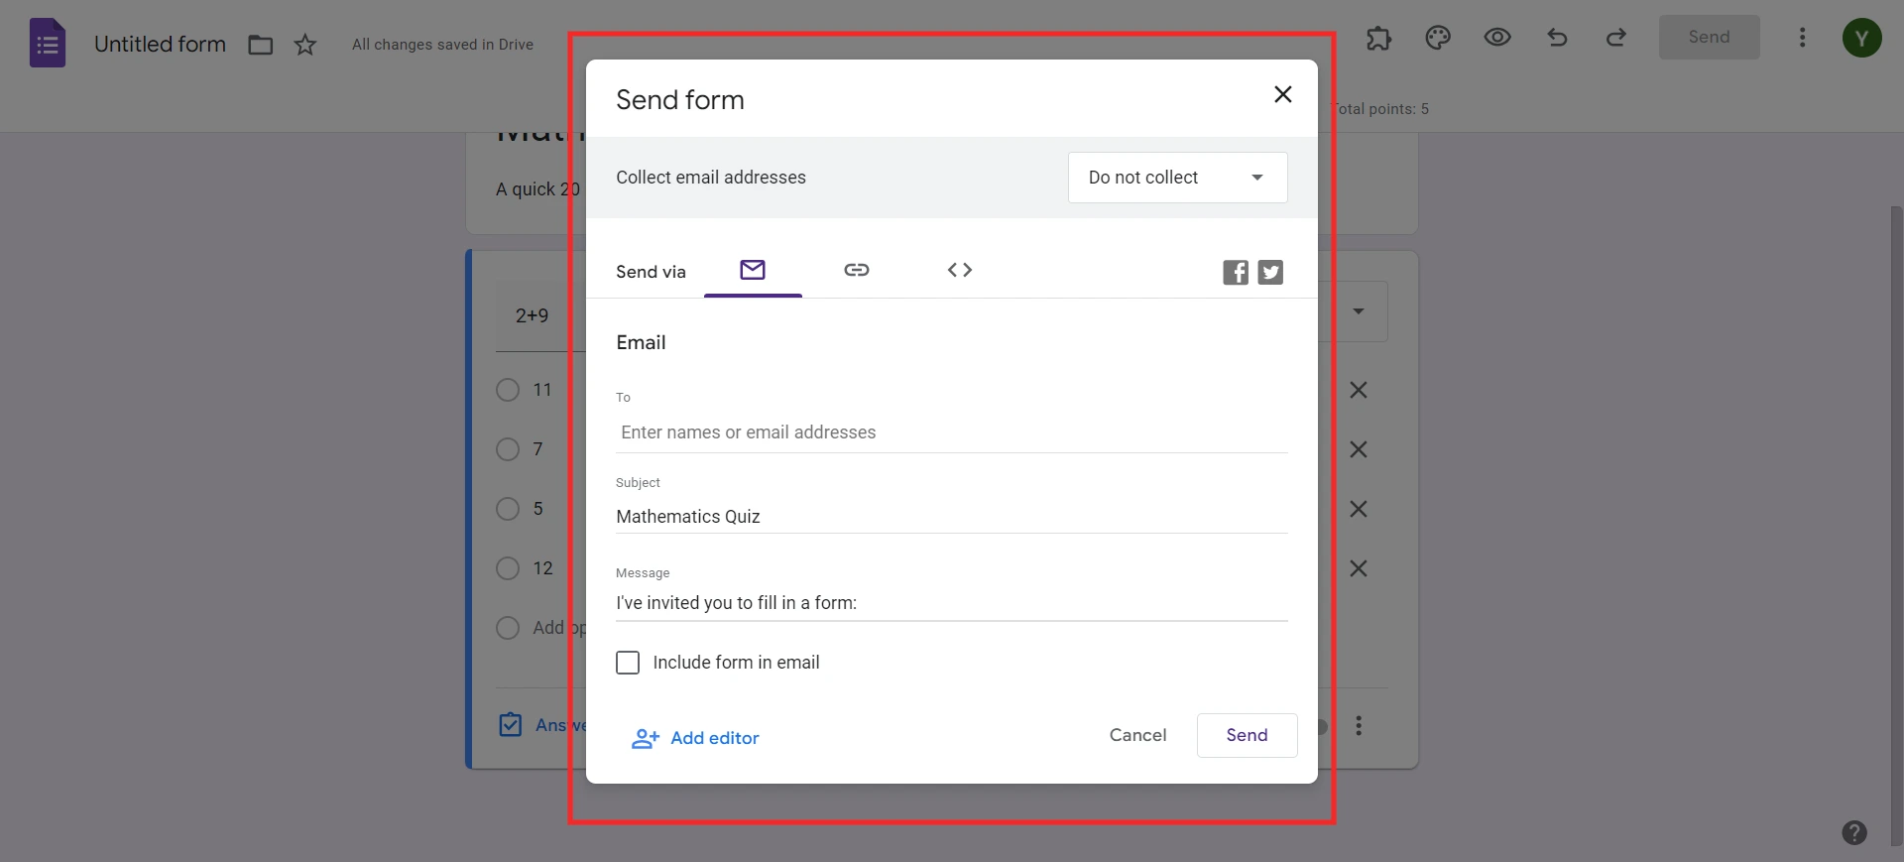Remove option 11 with its X

(1359, 390)
